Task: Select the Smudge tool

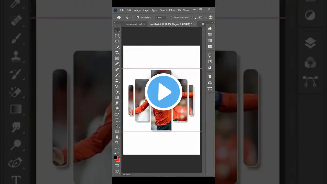Action: point(117,103)
